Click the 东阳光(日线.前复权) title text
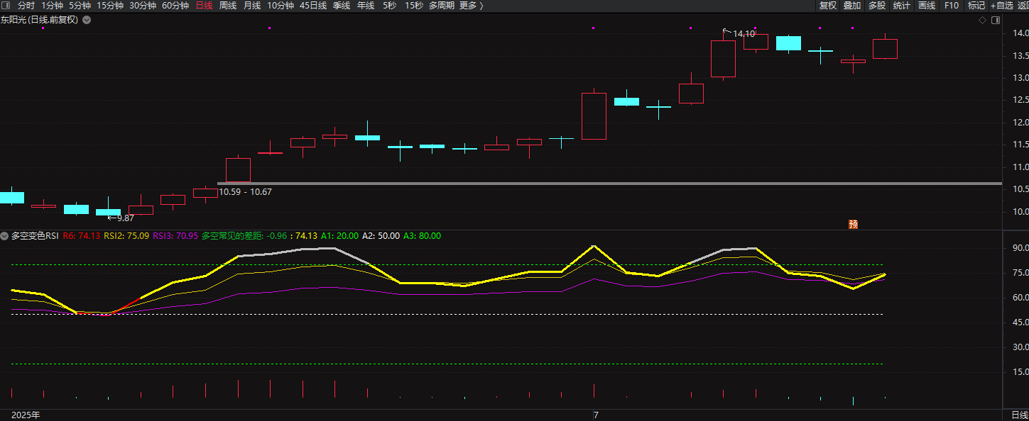Image resolution: width=1029 pixels, height=421 pixels. (x=39, y=20)
